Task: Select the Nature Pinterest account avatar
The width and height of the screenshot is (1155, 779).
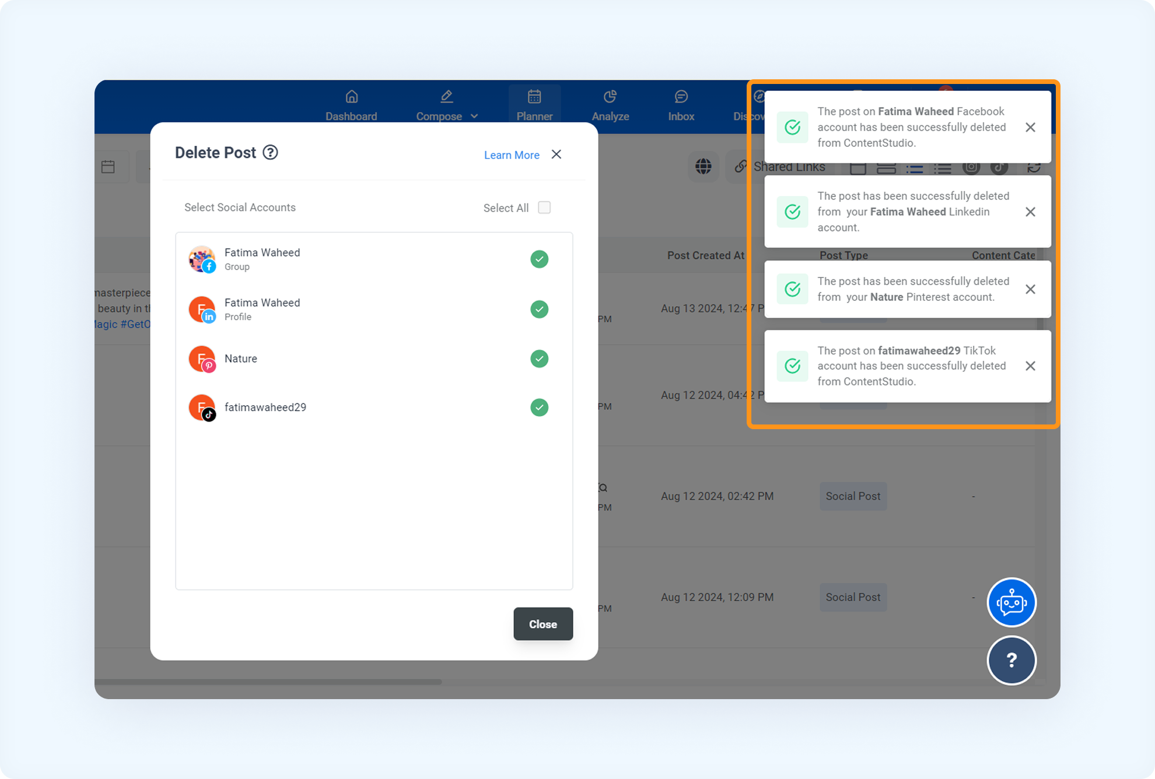Action: pos(202,359)
